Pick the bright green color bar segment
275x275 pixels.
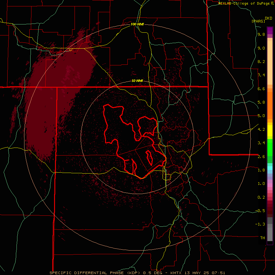(x=270, y=148)
